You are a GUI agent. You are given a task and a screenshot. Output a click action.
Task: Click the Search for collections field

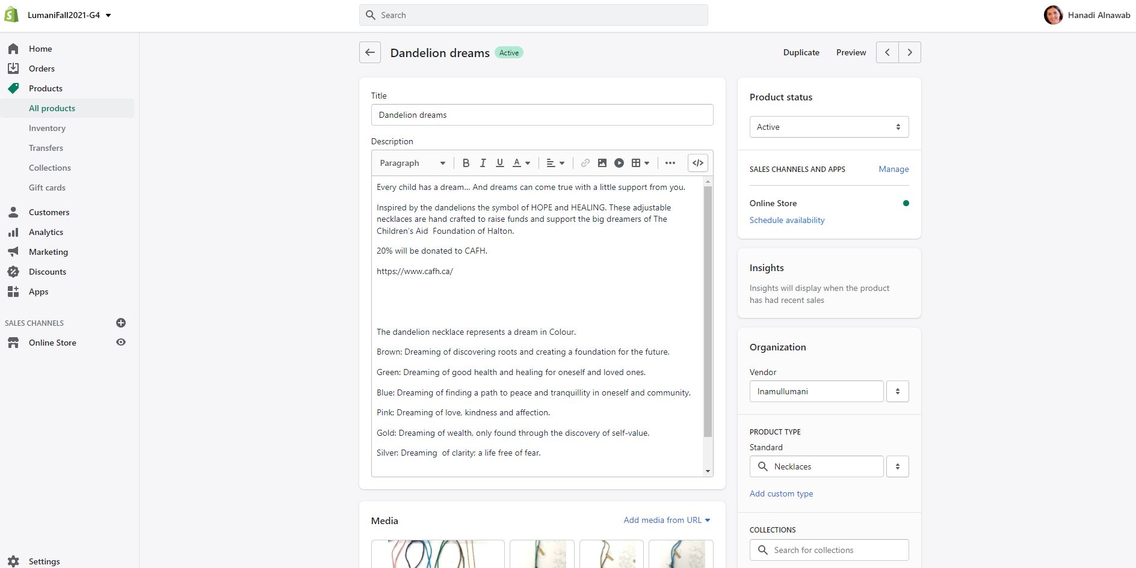[829, 550]
